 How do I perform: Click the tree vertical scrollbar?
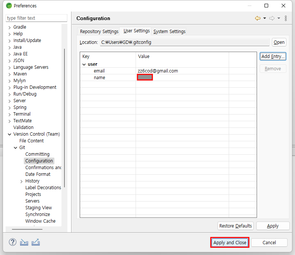click(x=64, y=118)
